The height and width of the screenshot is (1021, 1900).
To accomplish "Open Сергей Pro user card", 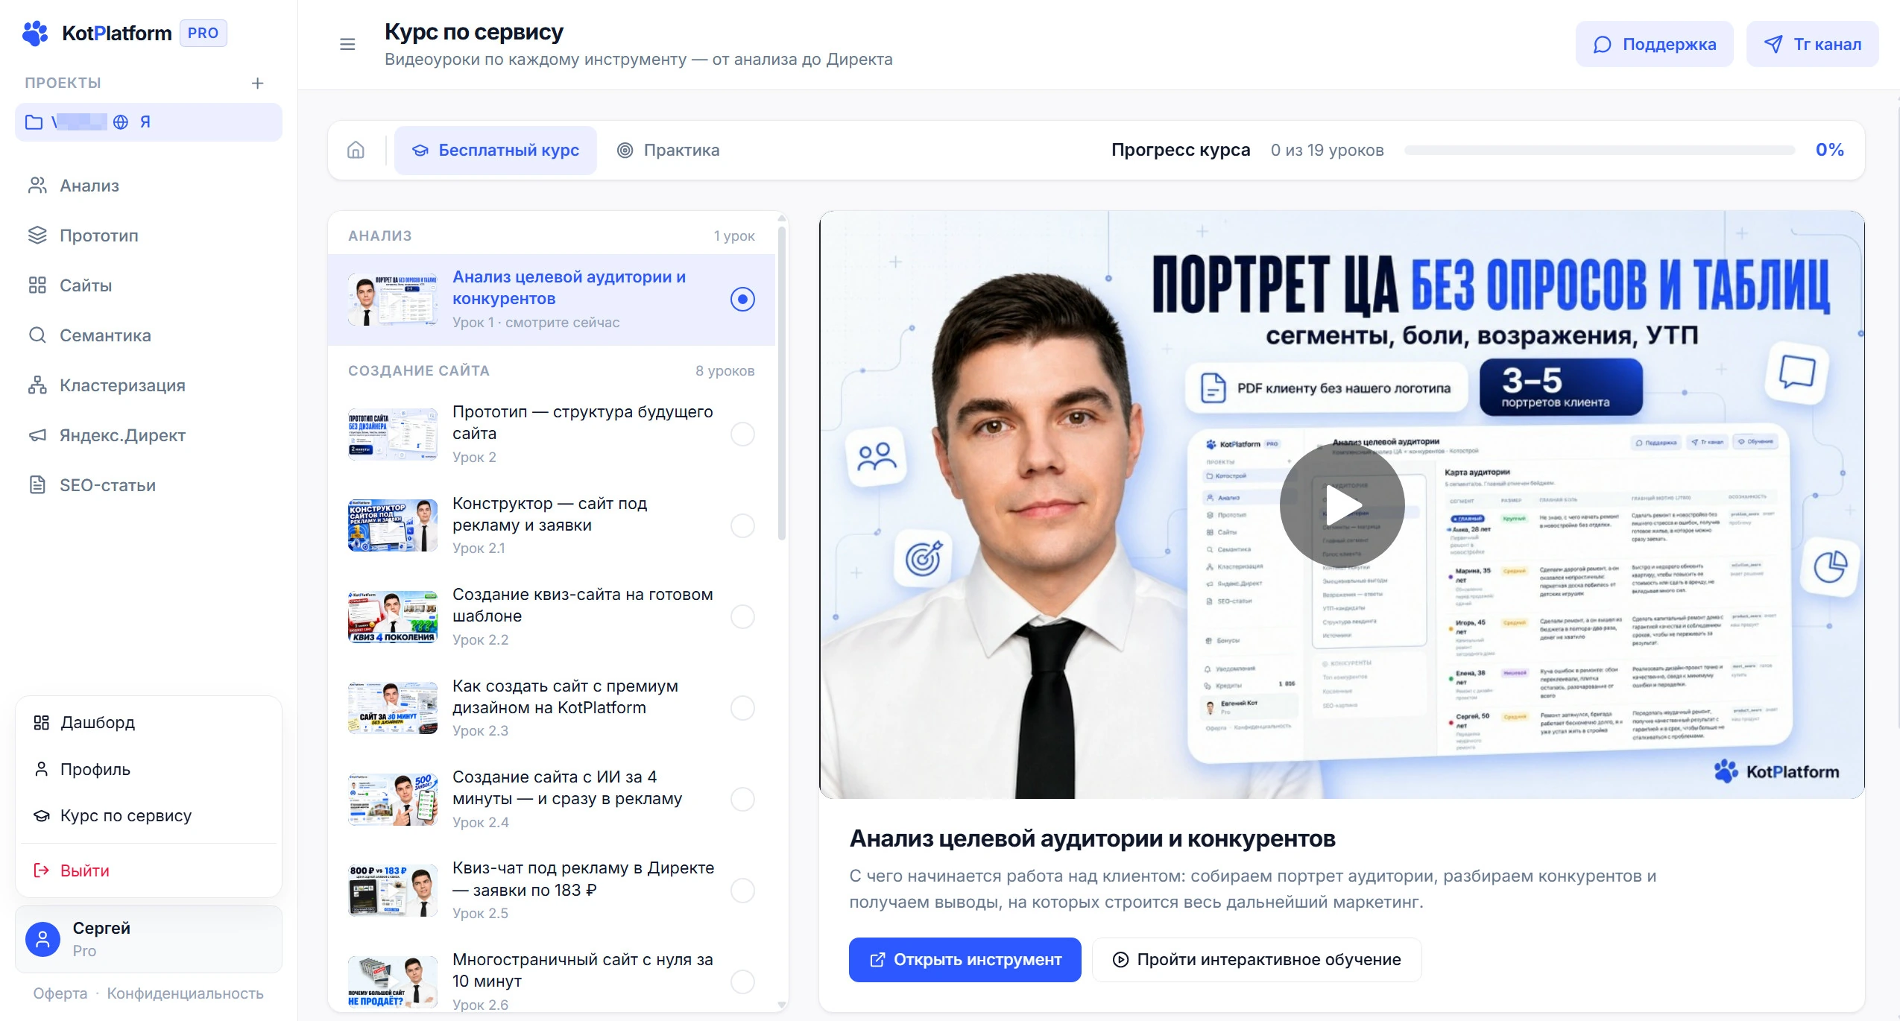I will click(148, 939).
